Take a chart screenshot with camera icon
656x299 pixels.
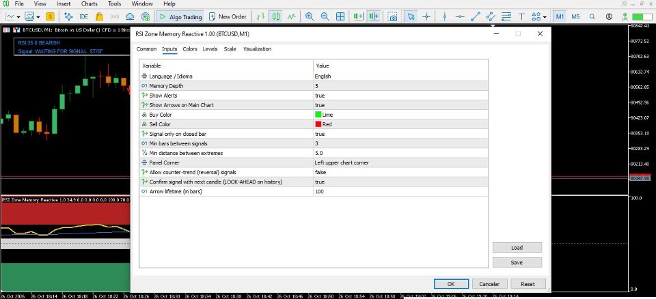click(392, 17)
